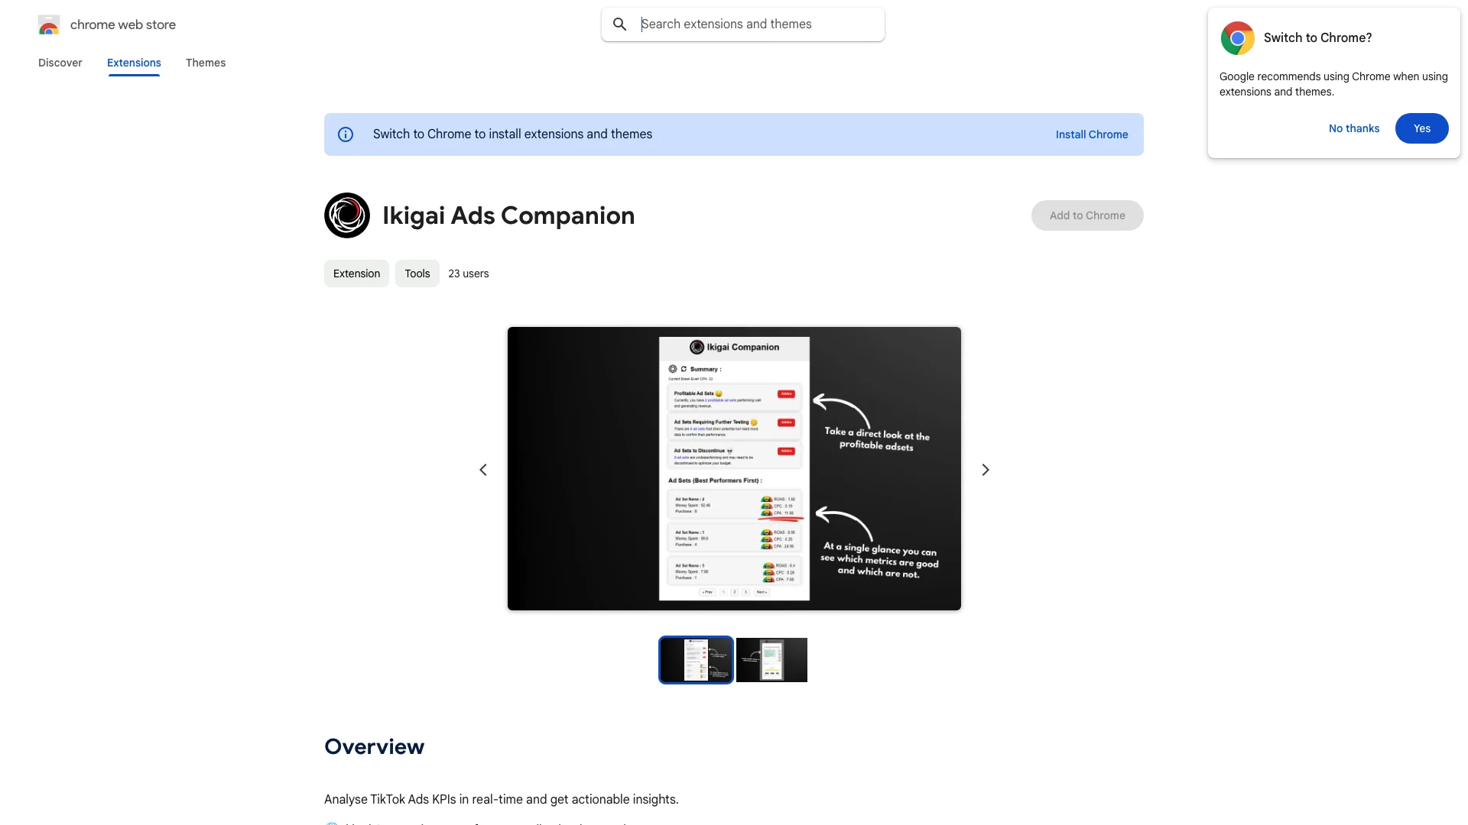
Task: Click the Install Chrome link
Action: coord(1092,134)
